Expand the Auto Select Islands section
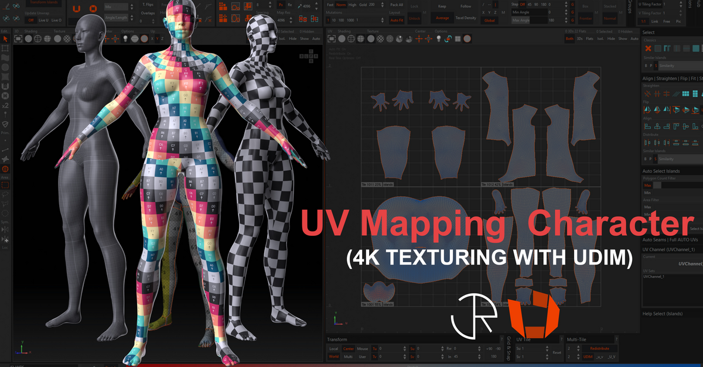Viewport: 703px width, 367px height. click(662, 171)
